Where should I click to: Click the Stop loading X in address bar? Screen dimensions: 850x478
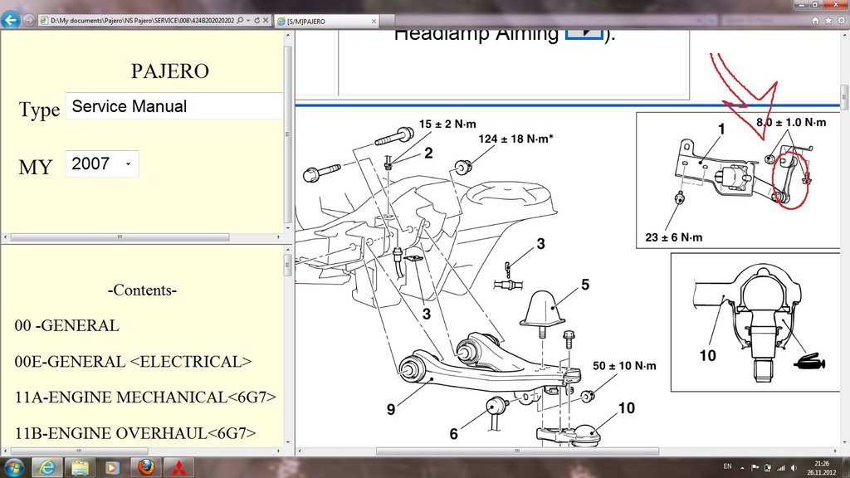[x=266, y=21]
